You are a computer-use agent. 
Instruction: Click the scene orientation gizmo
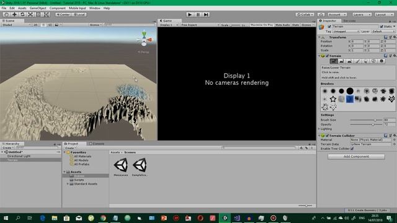144,40
